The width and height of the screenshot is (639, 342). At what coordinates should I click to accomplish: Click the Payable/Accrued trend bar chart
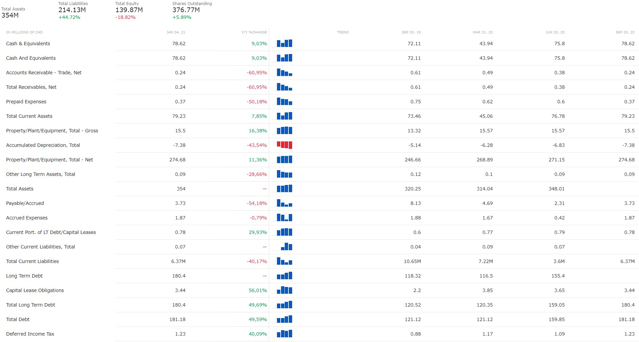[284, 203]
